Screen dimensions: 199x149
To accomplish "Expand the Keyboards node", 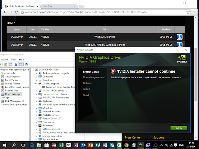I will pos(36,101).
